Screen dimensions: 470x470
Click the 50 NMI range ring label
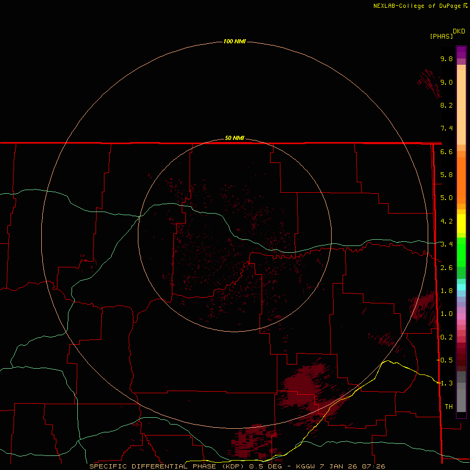click(234, 138)
